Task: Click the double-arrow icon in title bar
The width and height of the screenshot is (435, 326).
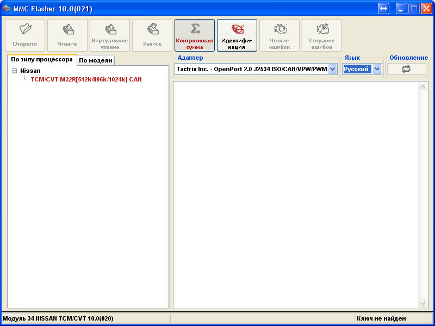Action: pos(384,9)
